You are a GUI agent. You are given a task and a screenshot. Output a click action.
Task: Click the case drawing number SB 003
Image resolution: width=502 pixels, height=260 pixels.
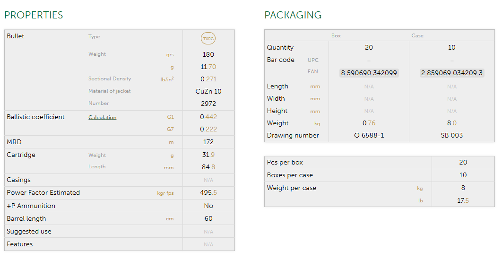click(x=451, y=136)
